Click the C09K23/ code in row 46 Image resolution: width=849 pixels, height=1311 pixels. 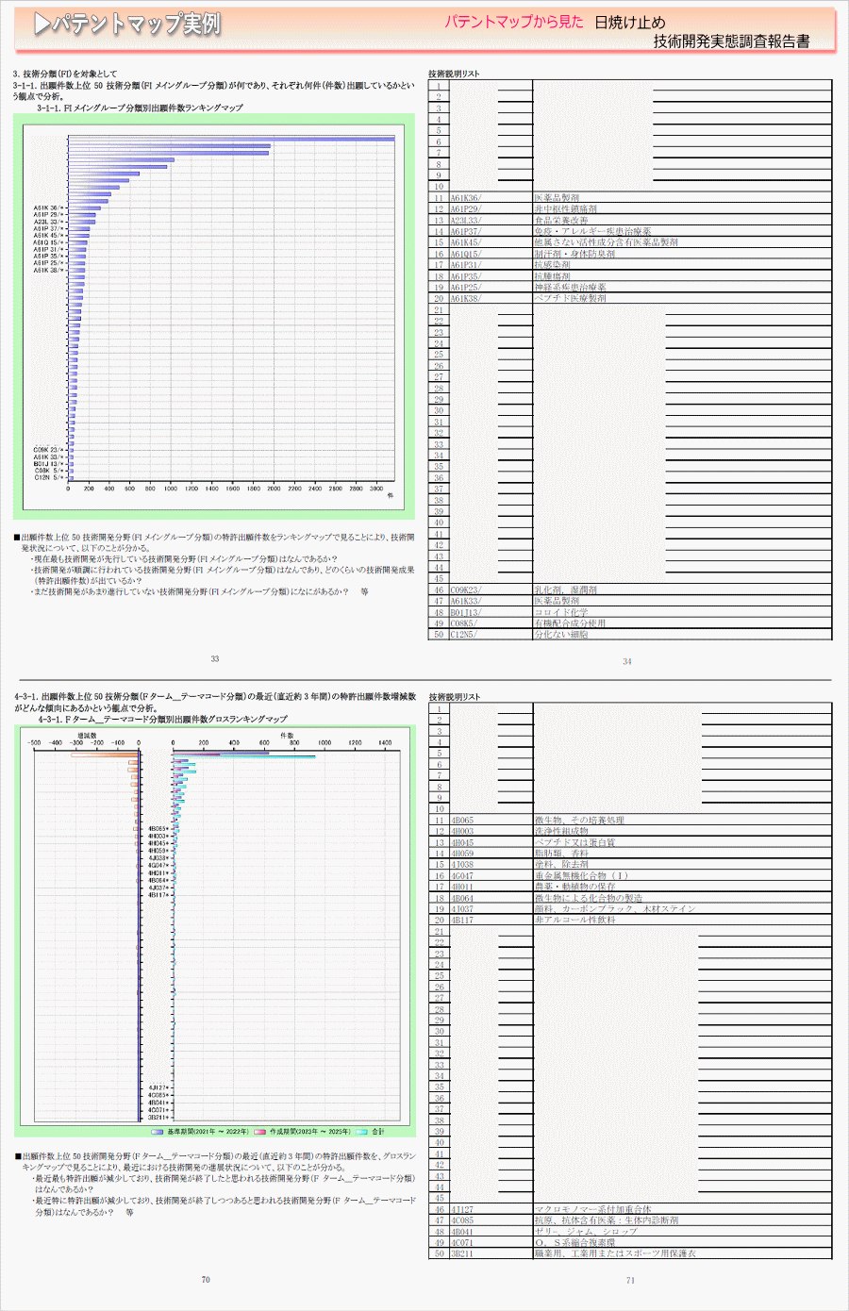(465, 589)
